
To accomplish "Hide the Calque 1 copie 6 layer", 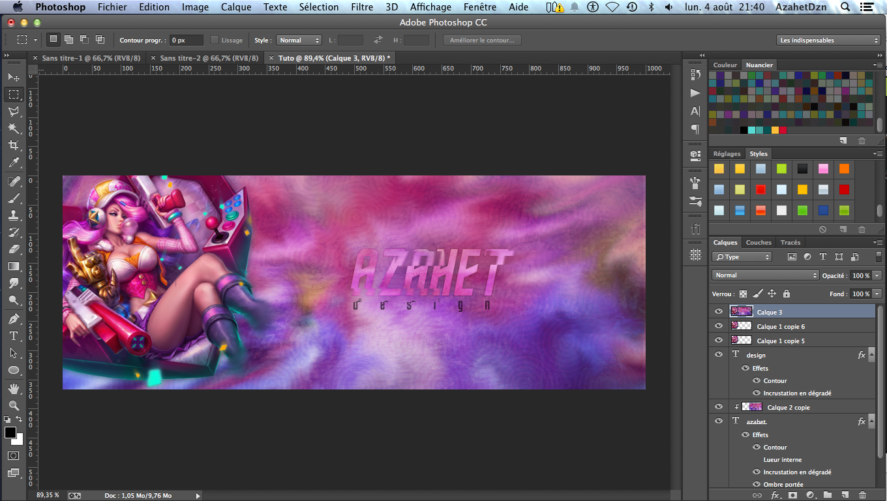I will pos(719,326).
